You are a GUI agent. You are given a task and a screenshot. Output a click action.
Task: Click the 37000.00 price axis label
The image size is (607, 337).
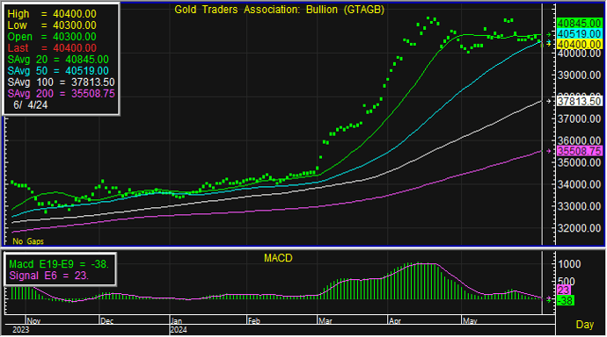point(579,118)
